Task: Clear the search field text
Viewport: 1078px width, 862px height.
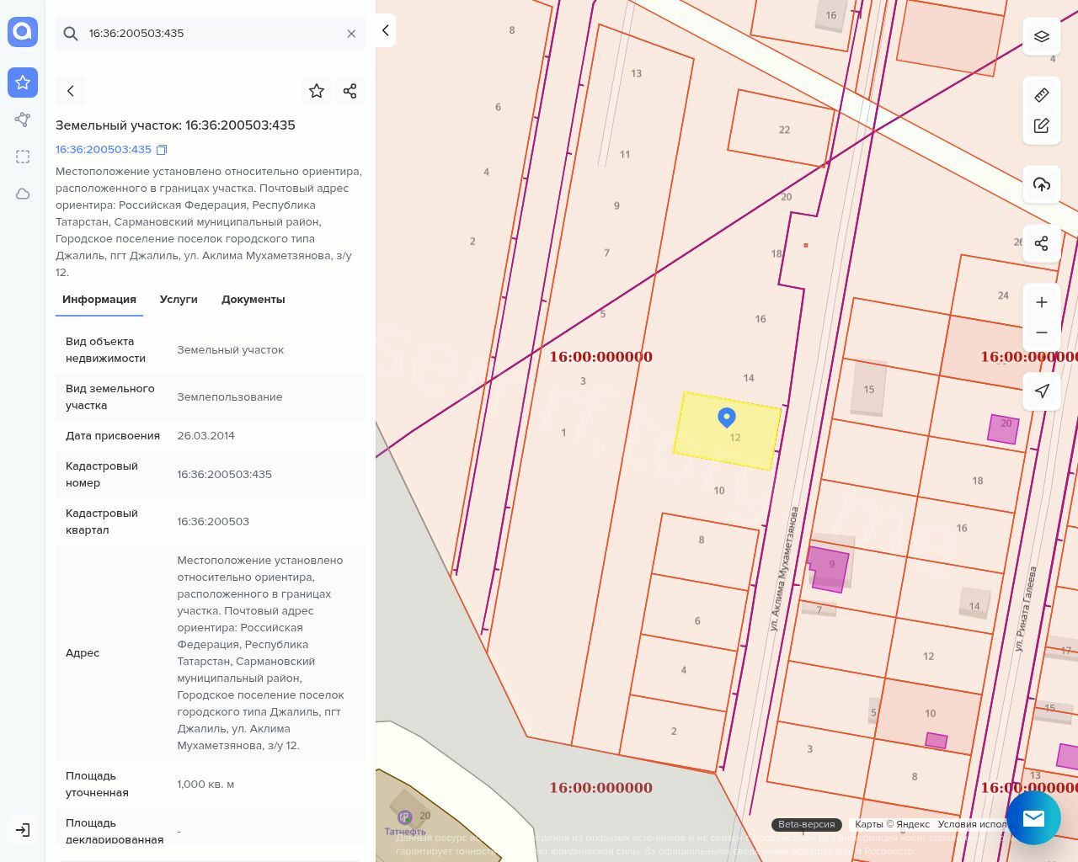Action: pyautogui.click(x=351, y=34)
